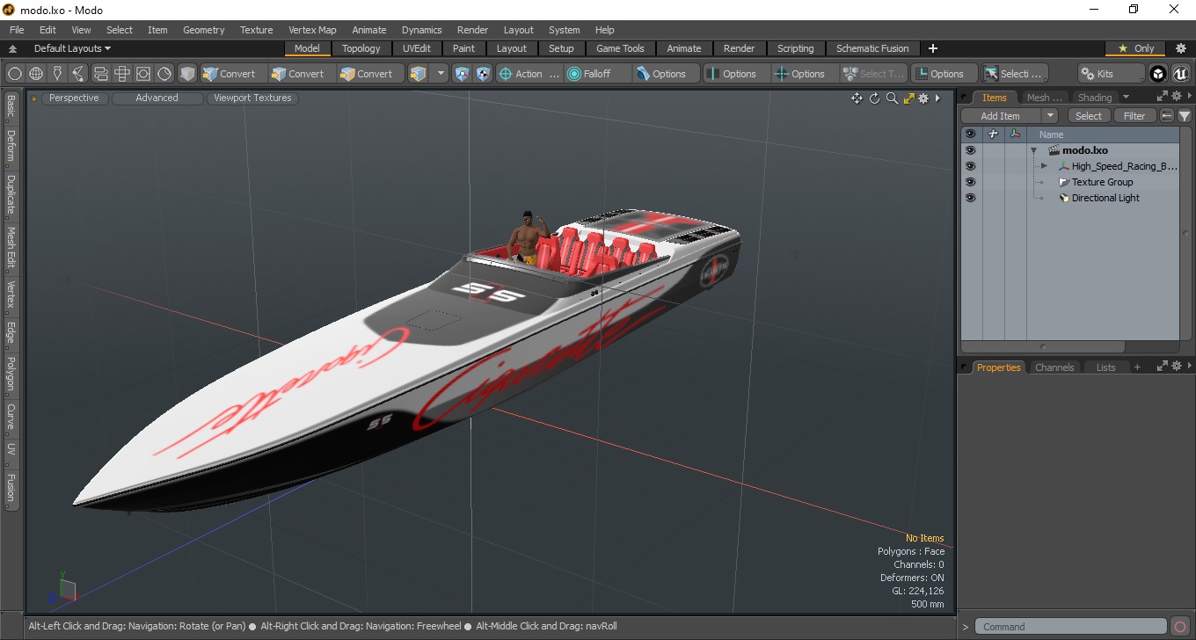The height and width of the screenshot is (640, 1196).
Task: Open the Polygon vertical sidebar tab
Action: (x=11, y=374)
